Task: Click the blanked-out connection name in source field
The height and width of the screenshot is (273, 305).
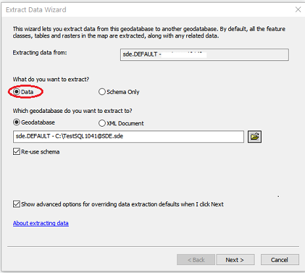Action: (184, 54)
